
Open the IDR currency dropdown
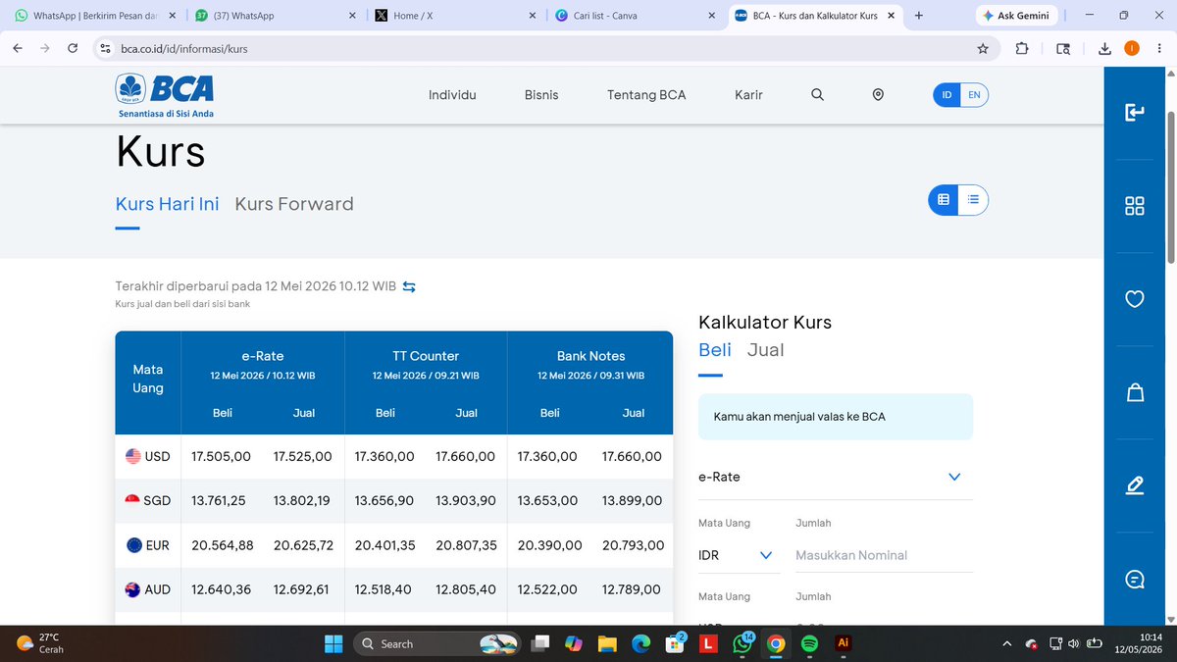pos(739,555)
